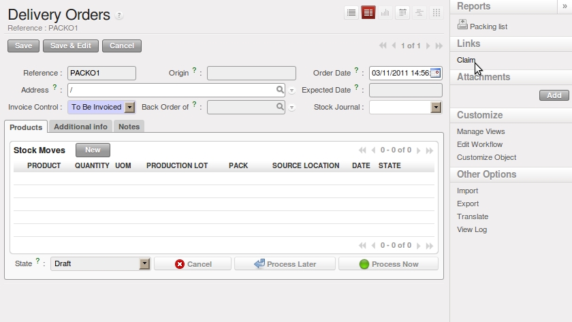Expand the Stock Journal dropdown
572x322 pixels.
point(436,107)
